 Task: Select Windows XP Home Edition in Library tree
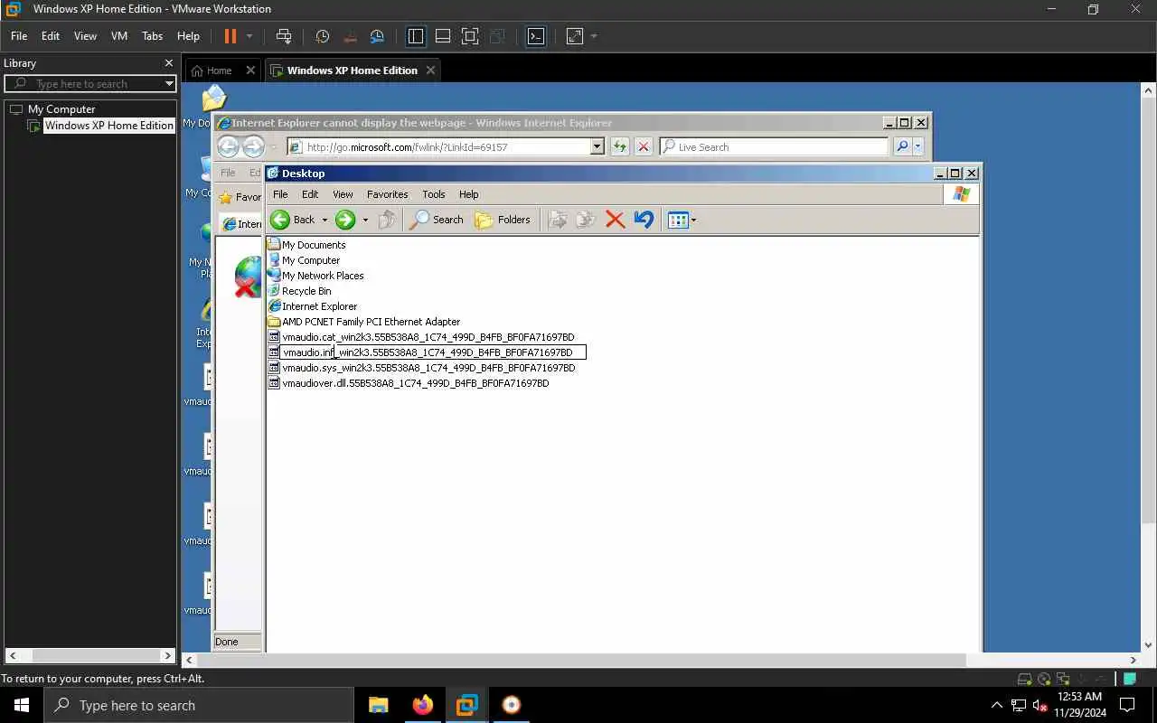pyautogui.click(x=108, y=126)
